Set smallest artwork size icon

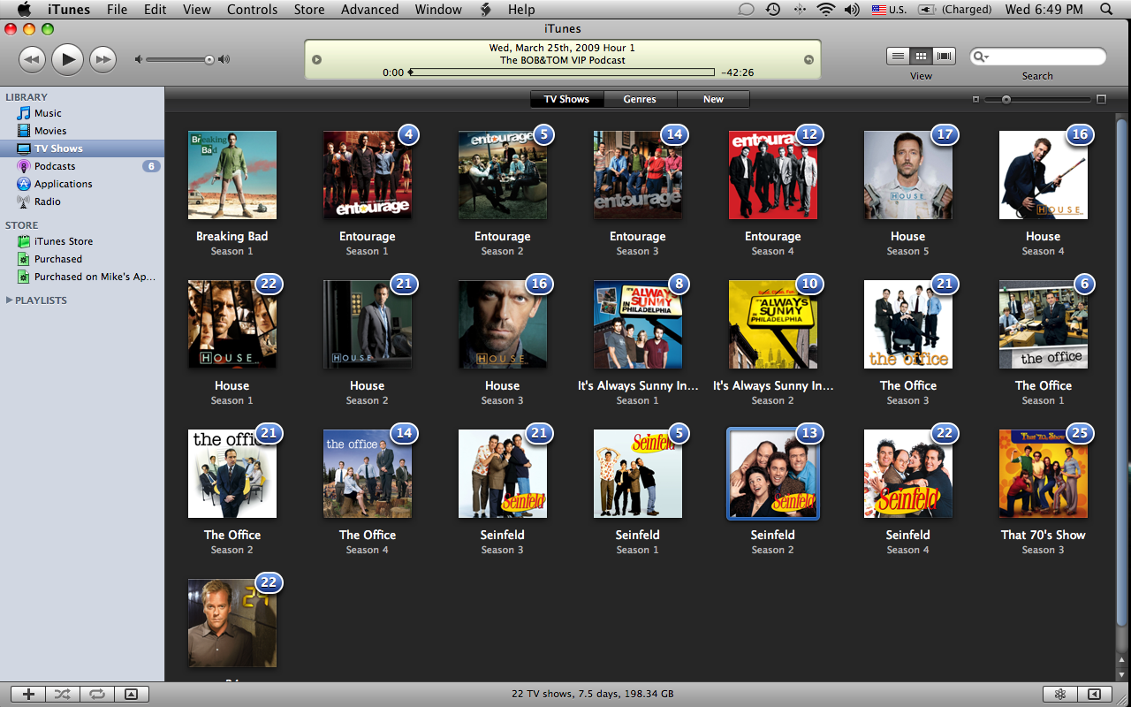coord(975,100)
